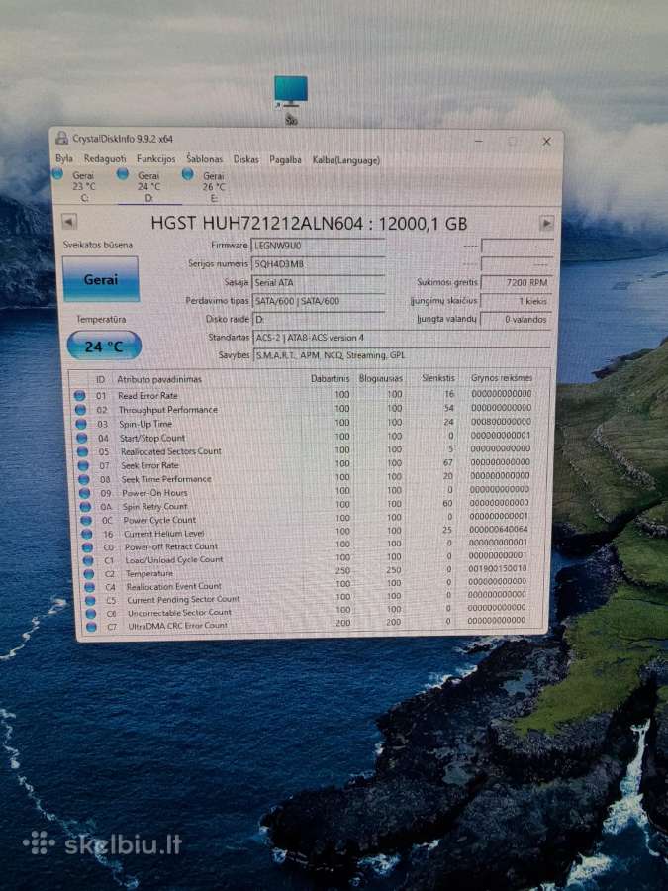Click status icon for Reallocated Sectors Count
Viewport: 668px width, 891px height.
[82, 451]
